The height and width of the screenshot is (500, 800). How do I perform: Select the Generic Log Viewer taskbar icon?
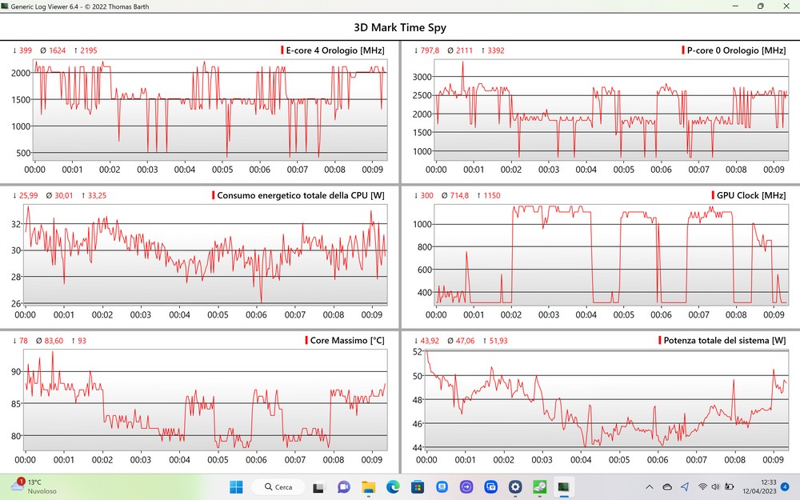564,486
